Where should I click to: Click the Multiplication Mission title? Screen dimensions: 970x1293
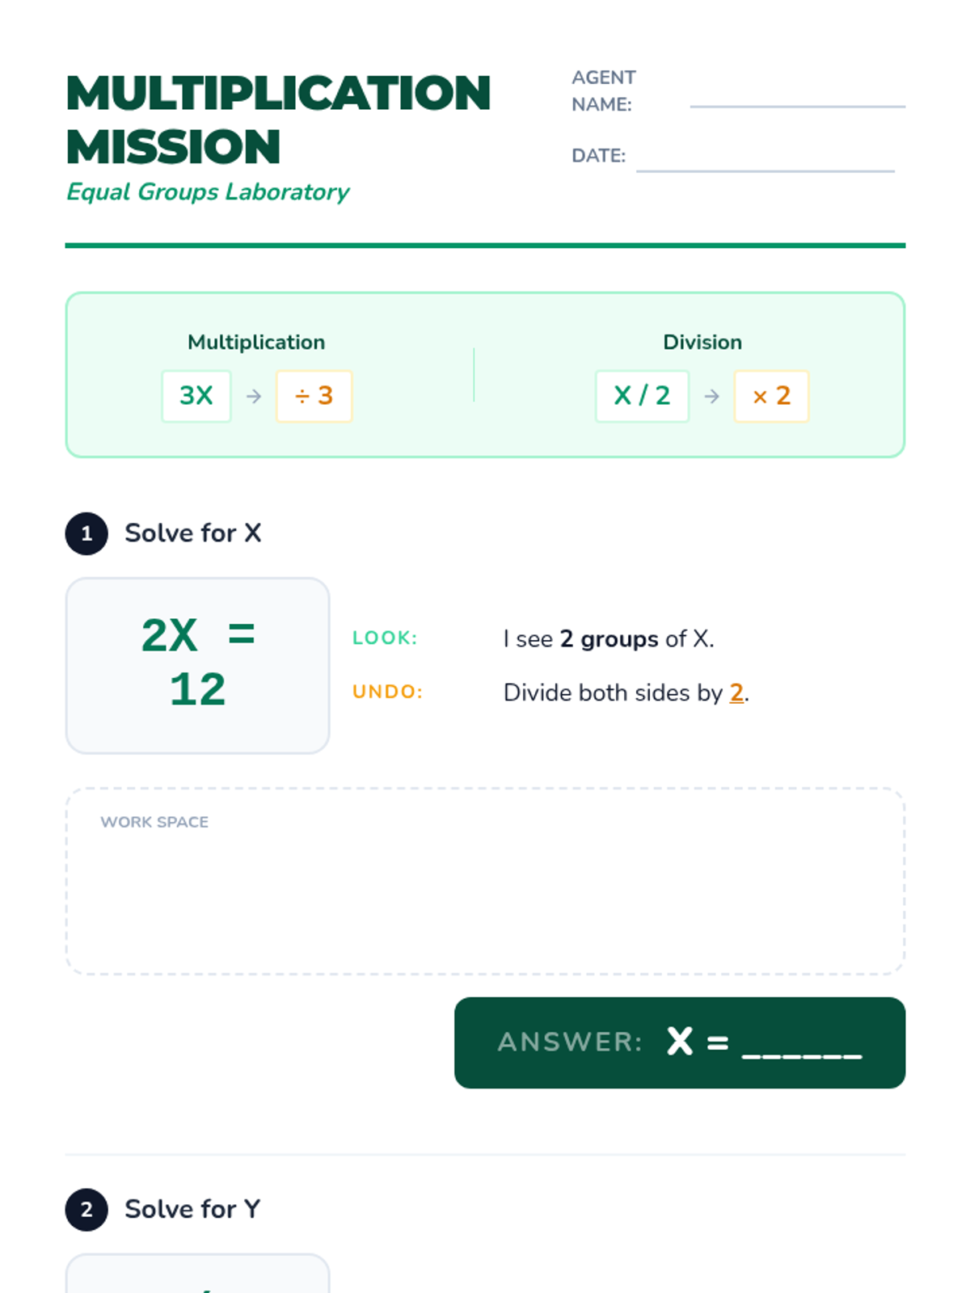(x=278, y=120)
